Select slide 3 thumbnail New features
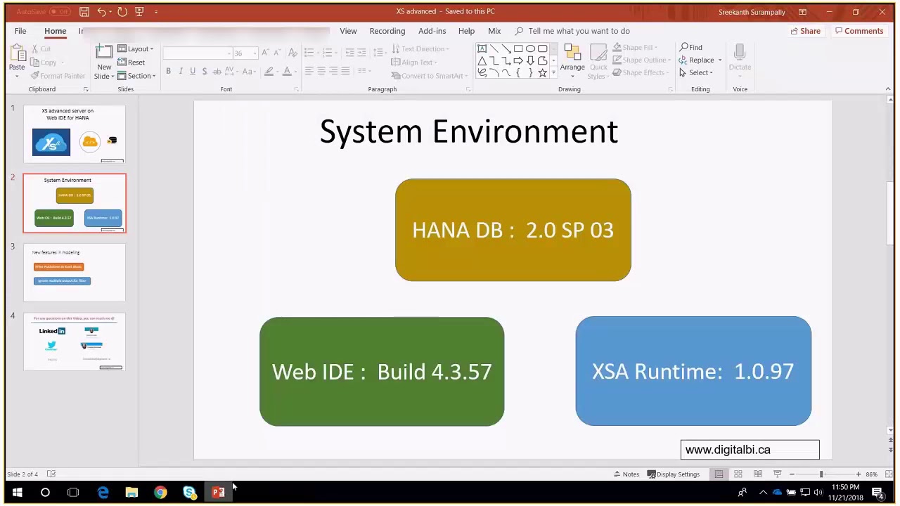Viewport: 900px width, 506px height. tap(75, 273)
